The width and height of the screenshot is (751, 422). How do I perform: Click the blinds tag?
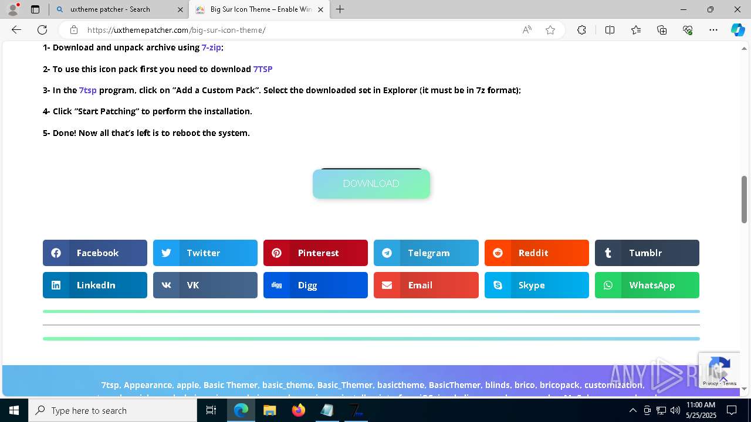pyautogui.click(x=498, y=385)
